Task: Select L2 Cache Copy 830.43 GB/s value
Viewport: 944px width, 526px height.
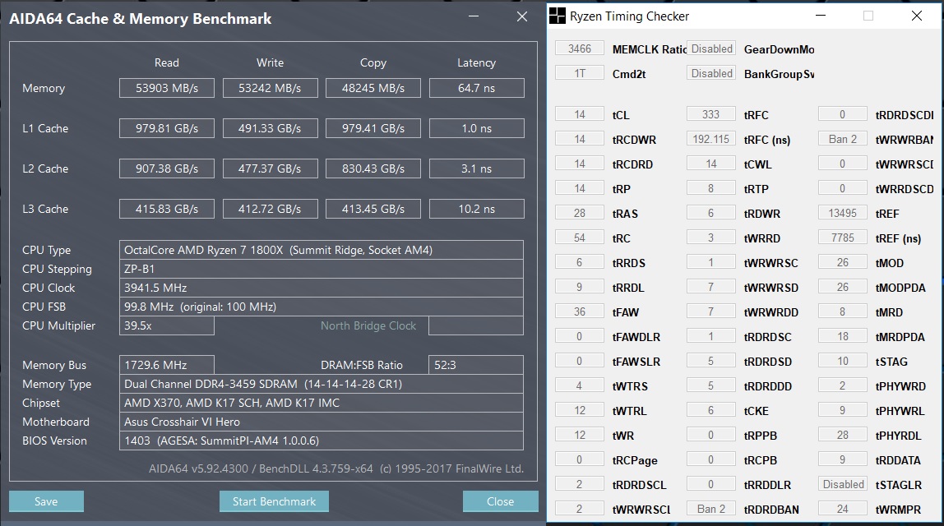Action: click(x=373, y=168)
